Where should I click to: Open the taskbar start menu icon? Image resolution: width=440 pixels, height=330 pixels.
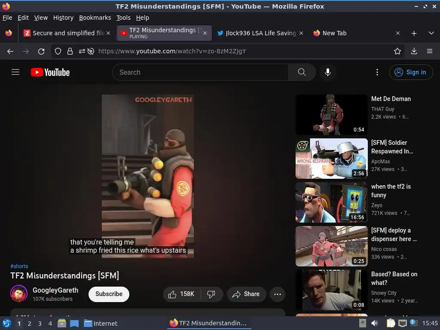(x=7, y=323)
